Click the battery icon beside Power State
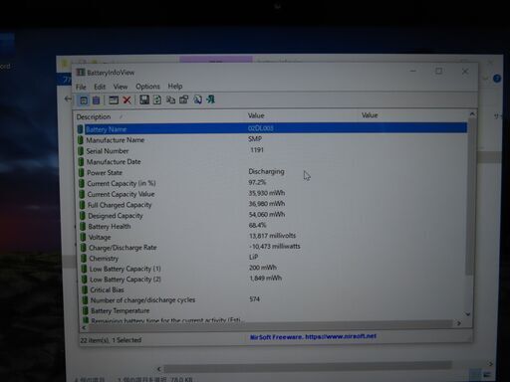The image size is (510, 382). pyautogui.click(x=82, y=173)
